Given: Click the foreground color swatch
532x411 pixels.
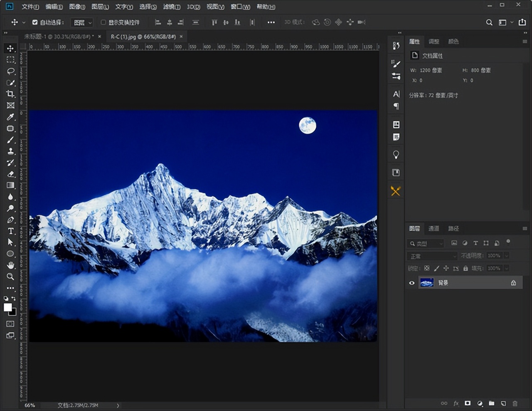Looking at the screenshot, I should [x=7, y=307].
